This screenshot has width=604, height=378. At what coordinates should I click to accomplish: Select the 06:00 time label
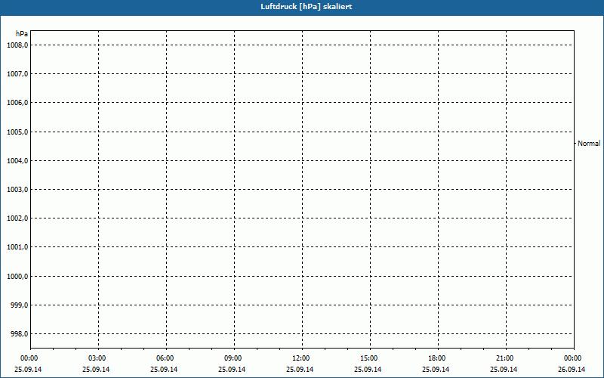tap(165, 358)
